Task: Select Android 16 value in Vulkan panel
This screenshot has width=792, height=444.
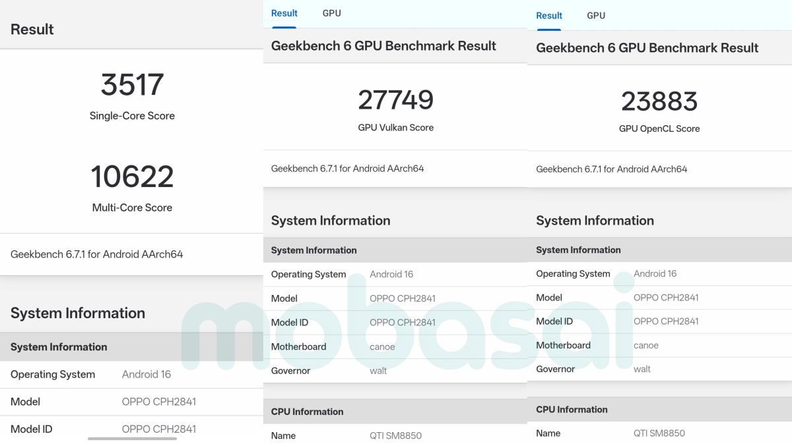Action: coord(391,275)
